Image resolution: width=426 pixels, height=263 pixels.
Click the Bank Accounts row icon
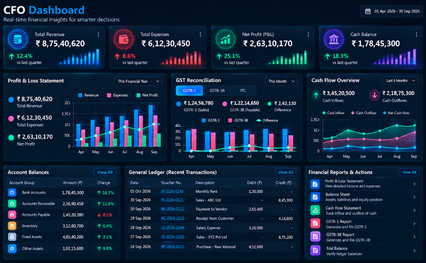click(x=12, y=193)
